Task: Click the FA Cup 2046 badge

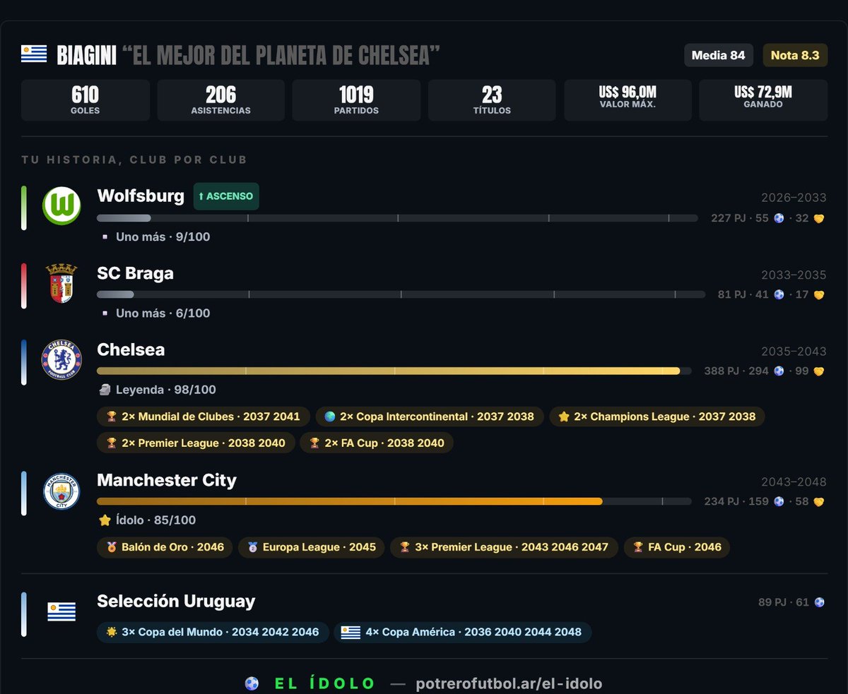Action: (x=677, y=547)
